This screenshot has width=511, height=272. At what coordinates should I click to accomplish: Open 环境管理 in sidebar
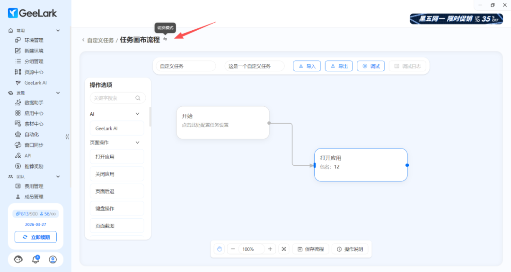pos(34,40)
